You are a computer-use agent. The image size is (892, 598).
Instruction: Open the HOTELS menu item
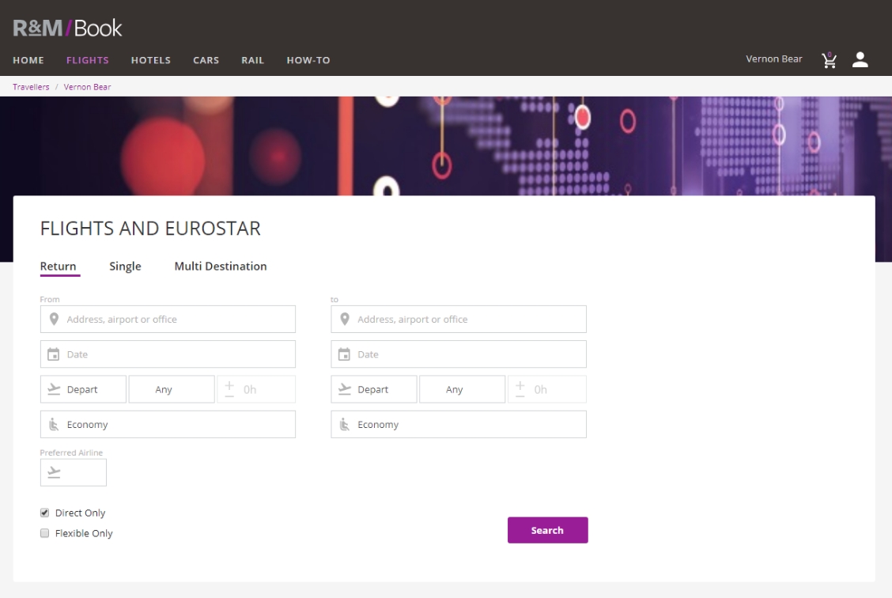point(151,60)
